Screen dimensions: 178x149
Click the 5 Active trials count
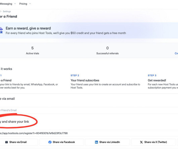pos(33,48)
